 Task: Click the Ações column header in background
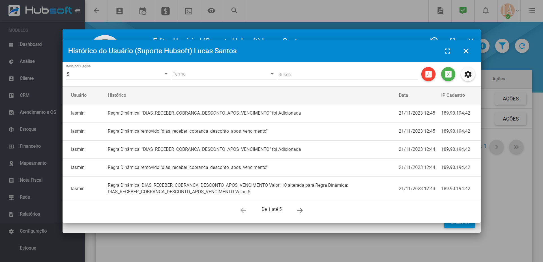(x=499, y=79)
